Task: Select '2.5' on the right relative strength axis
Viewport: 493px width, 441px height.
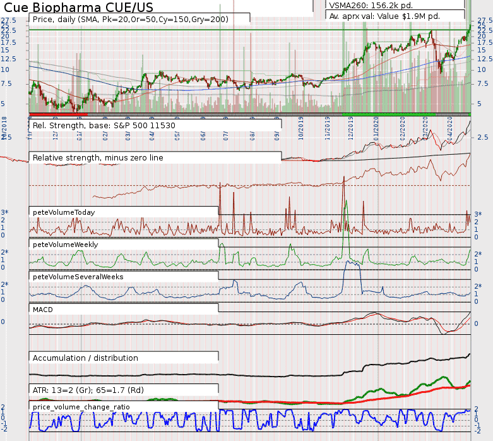Action: (x=483, y=137)
